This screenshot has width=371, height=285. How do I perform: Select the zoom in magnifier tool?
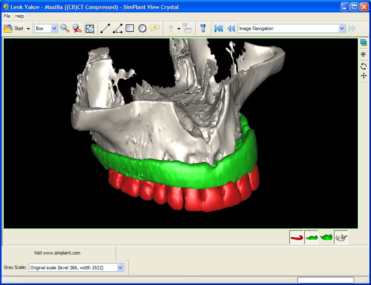point(64,28)
